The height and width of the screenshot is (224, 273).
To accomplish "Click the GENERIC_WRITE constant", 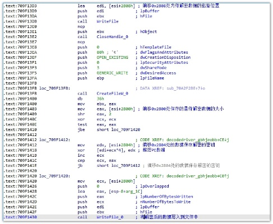I will click(112, 73).
